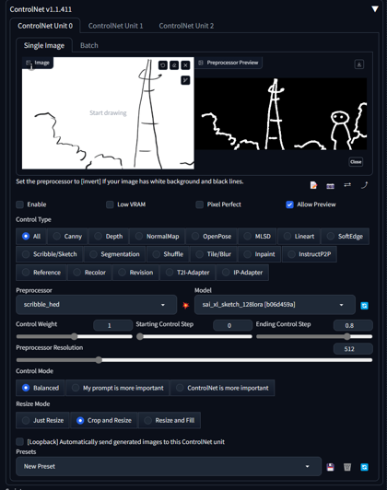Delete the current preset trash icon
The width and height of the screenshot is (387, 490).
(347, 467)
